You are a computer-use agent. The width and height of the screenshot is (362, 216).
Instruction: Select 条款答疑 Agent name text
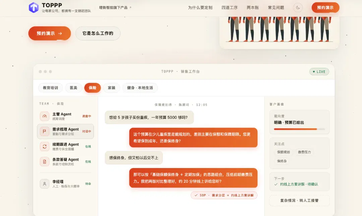coord(66,159)
